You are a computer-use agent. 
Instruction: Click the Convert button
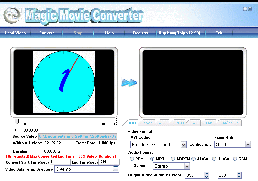(46, 33)
